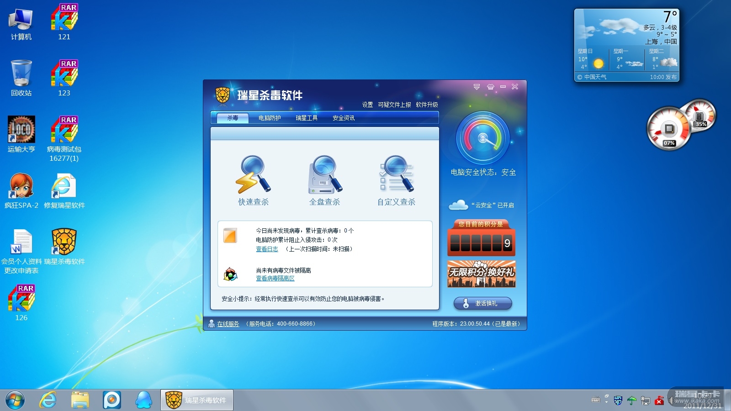Click the 激活换礼 button
Screen dimensions: 731x411
483,303
